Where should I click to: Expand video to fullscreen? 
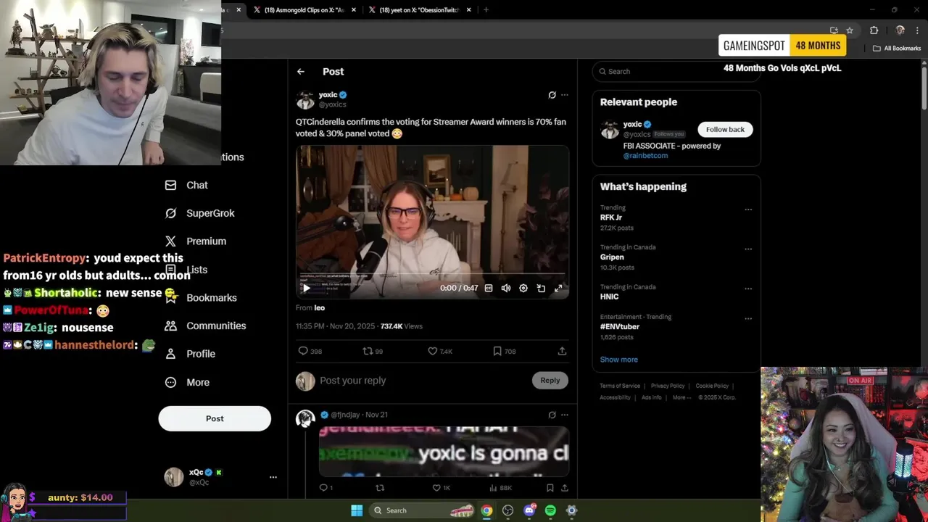pyautogui.click(x=558, y=288)
